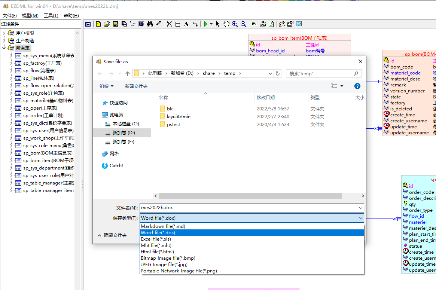Click the refresh document toolbar icon

coord(271,24)
